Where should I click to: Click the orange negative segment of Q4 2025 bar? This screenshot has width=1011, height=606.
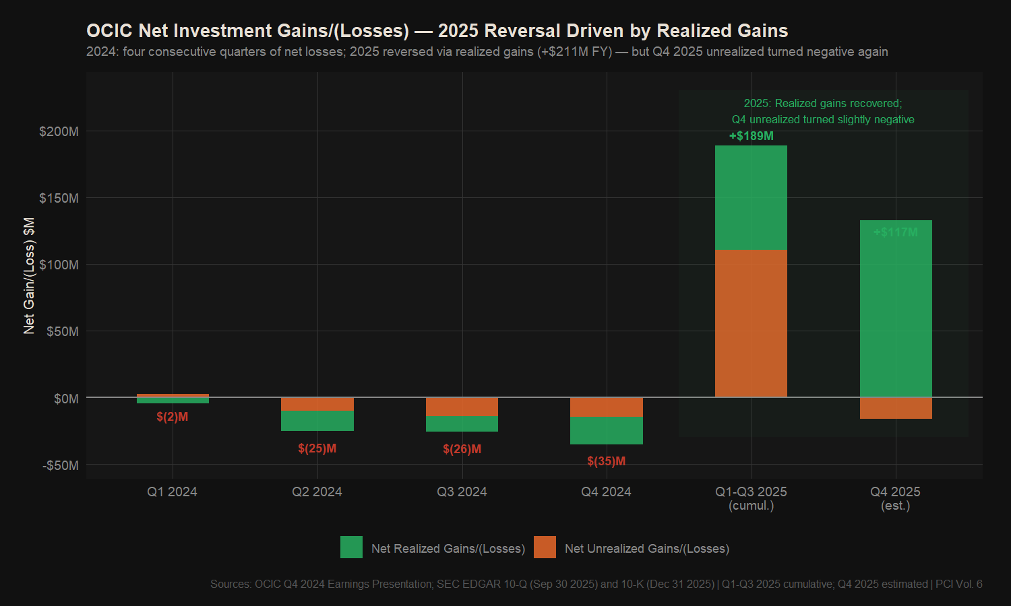896,408
